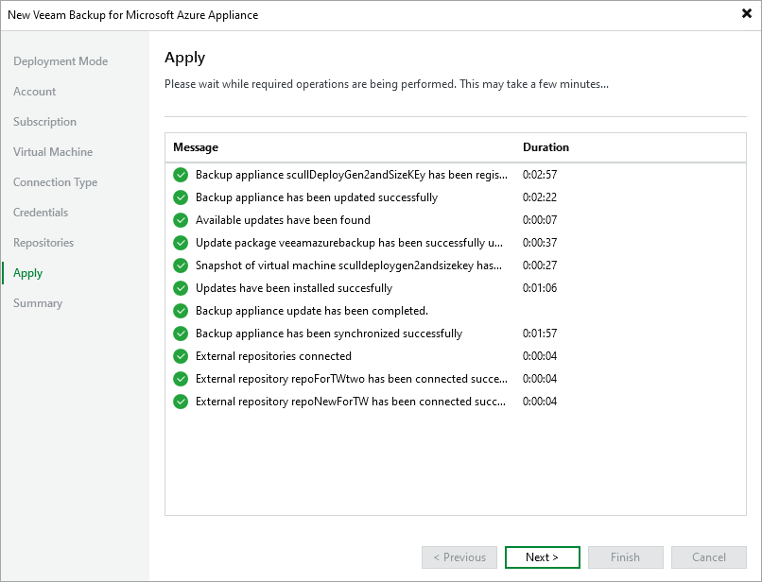Viewport: 762px width, 582px height.
Task: Select the "External repository repoNewForTW has been connected" message
Action: (x=351, y=402)
